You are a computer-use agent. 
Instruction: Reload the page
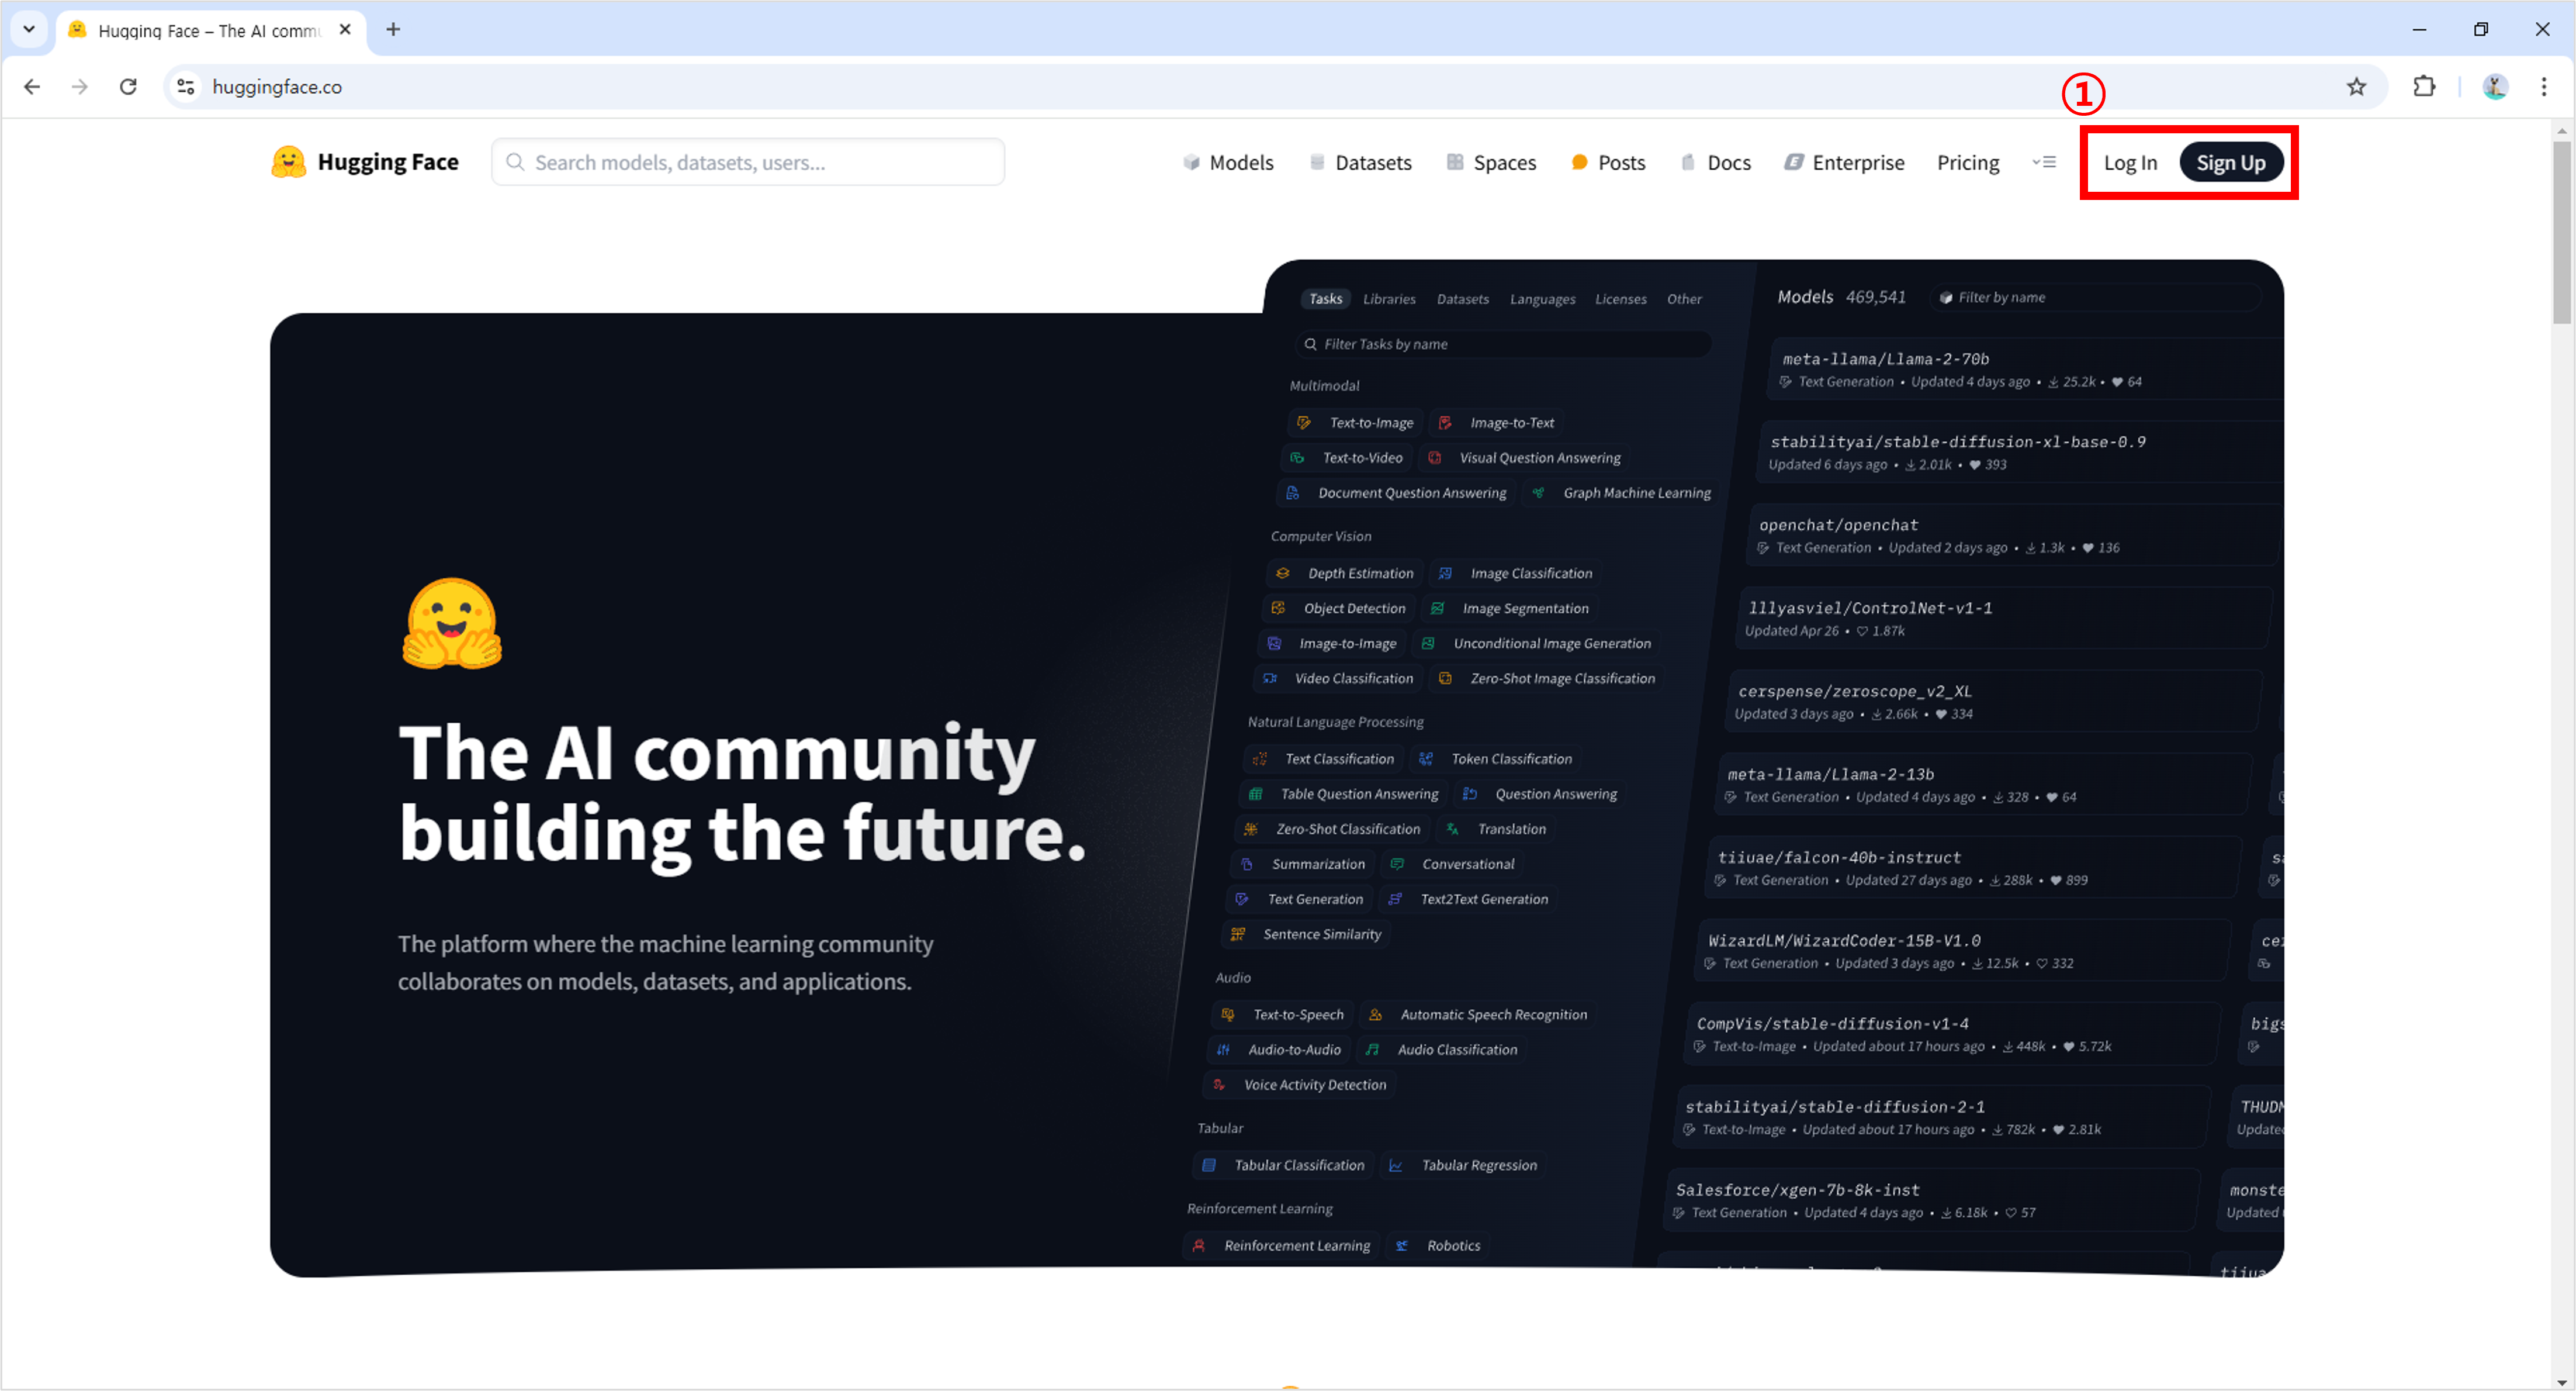coord(128,87)
